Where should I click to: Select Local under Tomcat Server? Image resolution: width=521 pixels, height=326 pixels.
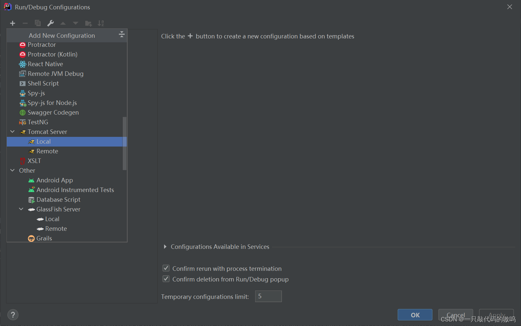(x=67, y=142)
